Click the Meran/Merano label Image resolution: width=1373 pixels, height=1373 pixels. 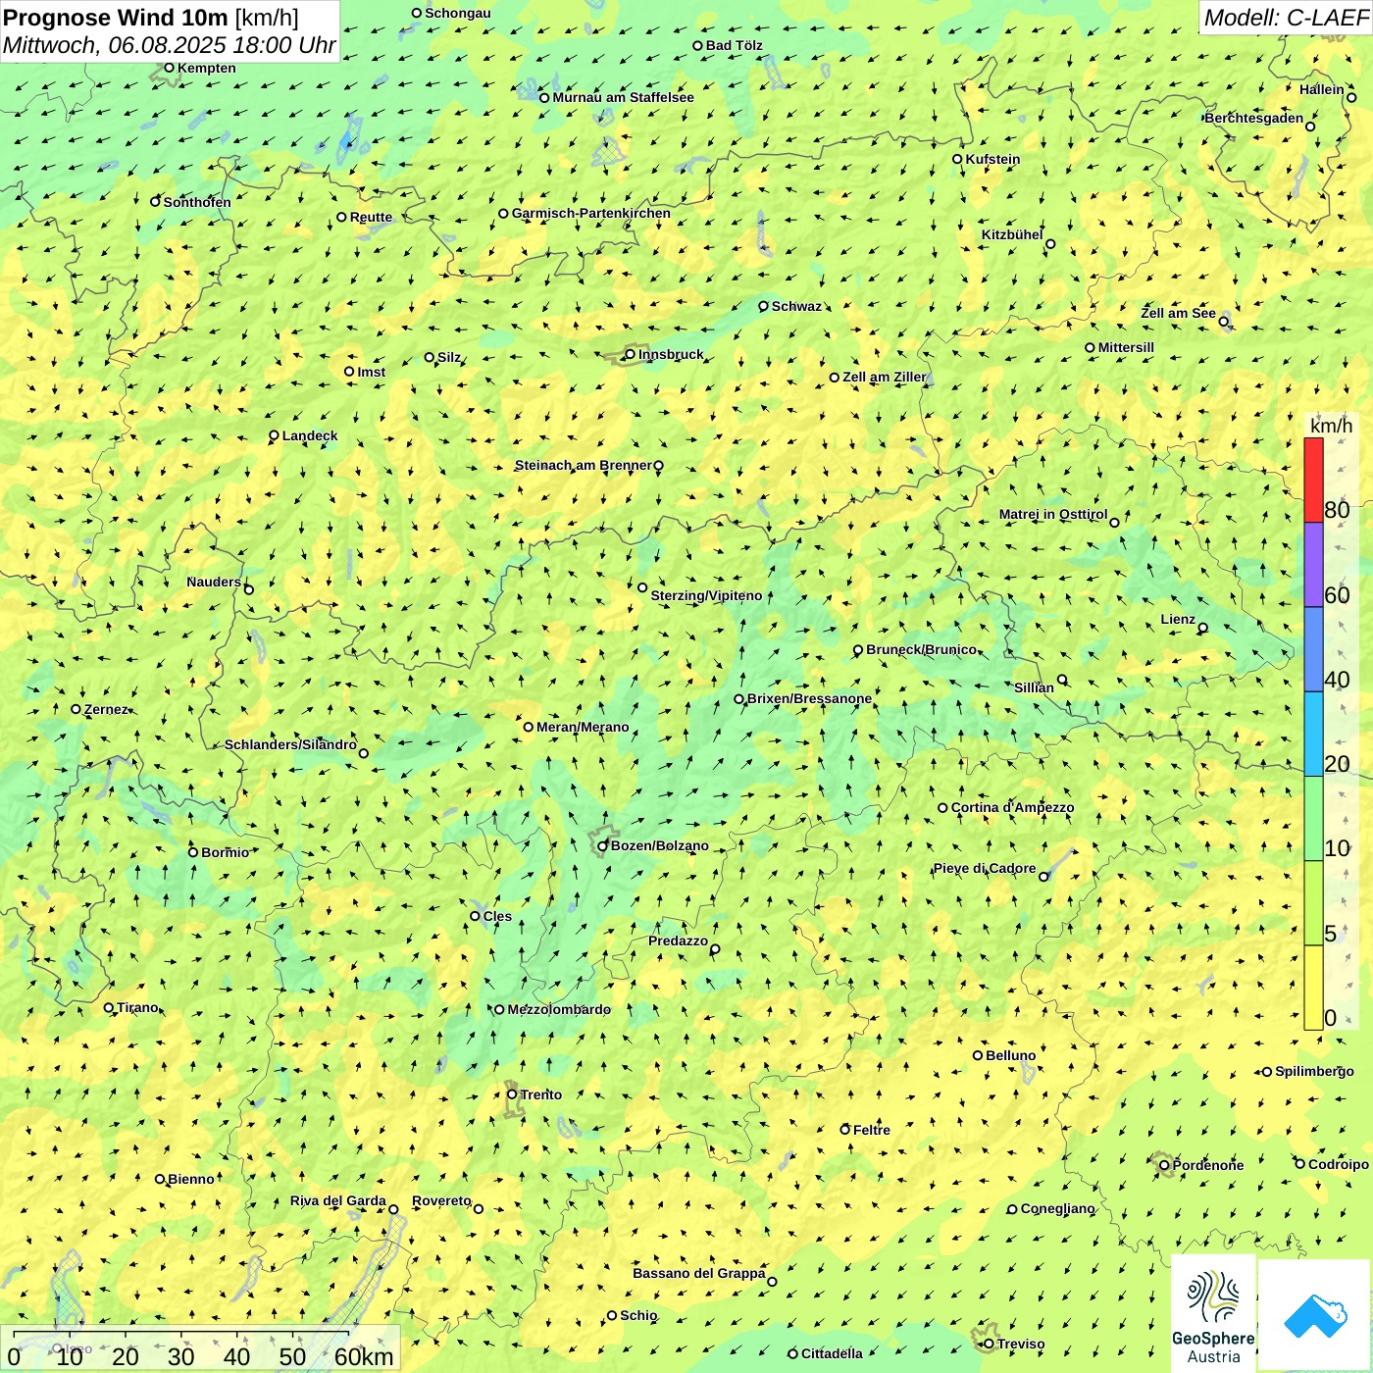pos(583,727)
